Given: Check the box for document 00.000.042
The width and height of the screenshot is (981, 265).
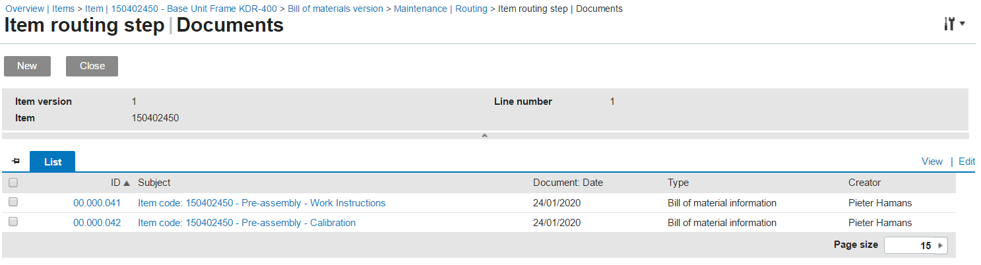Looking at the screenshot, I should click(13, 222).
